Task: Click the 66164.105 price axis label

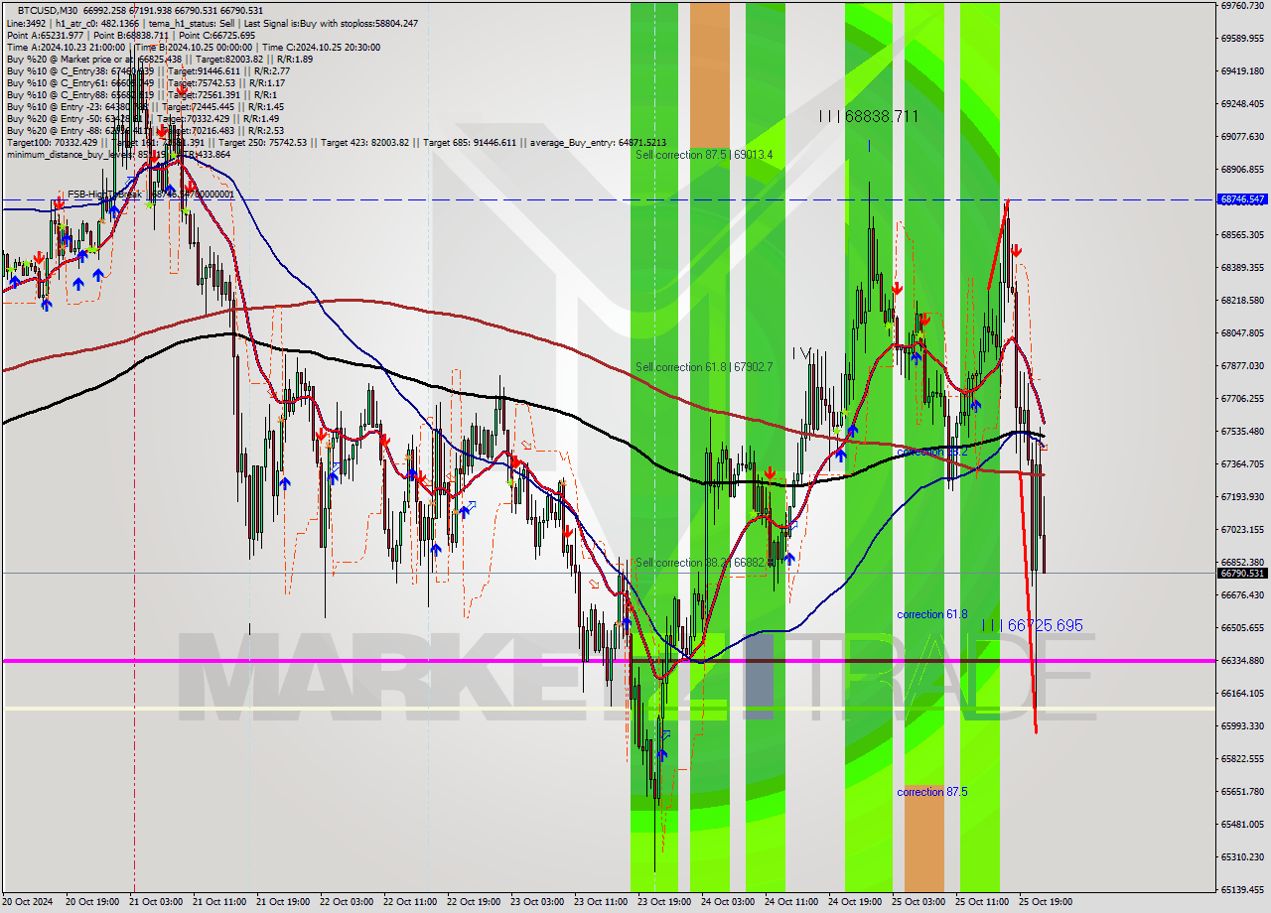Action: pos(1242,693)
